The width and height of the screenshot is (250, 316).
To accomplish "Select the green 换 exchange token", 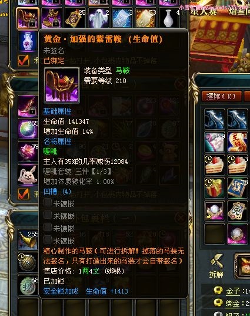I will 28,285.
